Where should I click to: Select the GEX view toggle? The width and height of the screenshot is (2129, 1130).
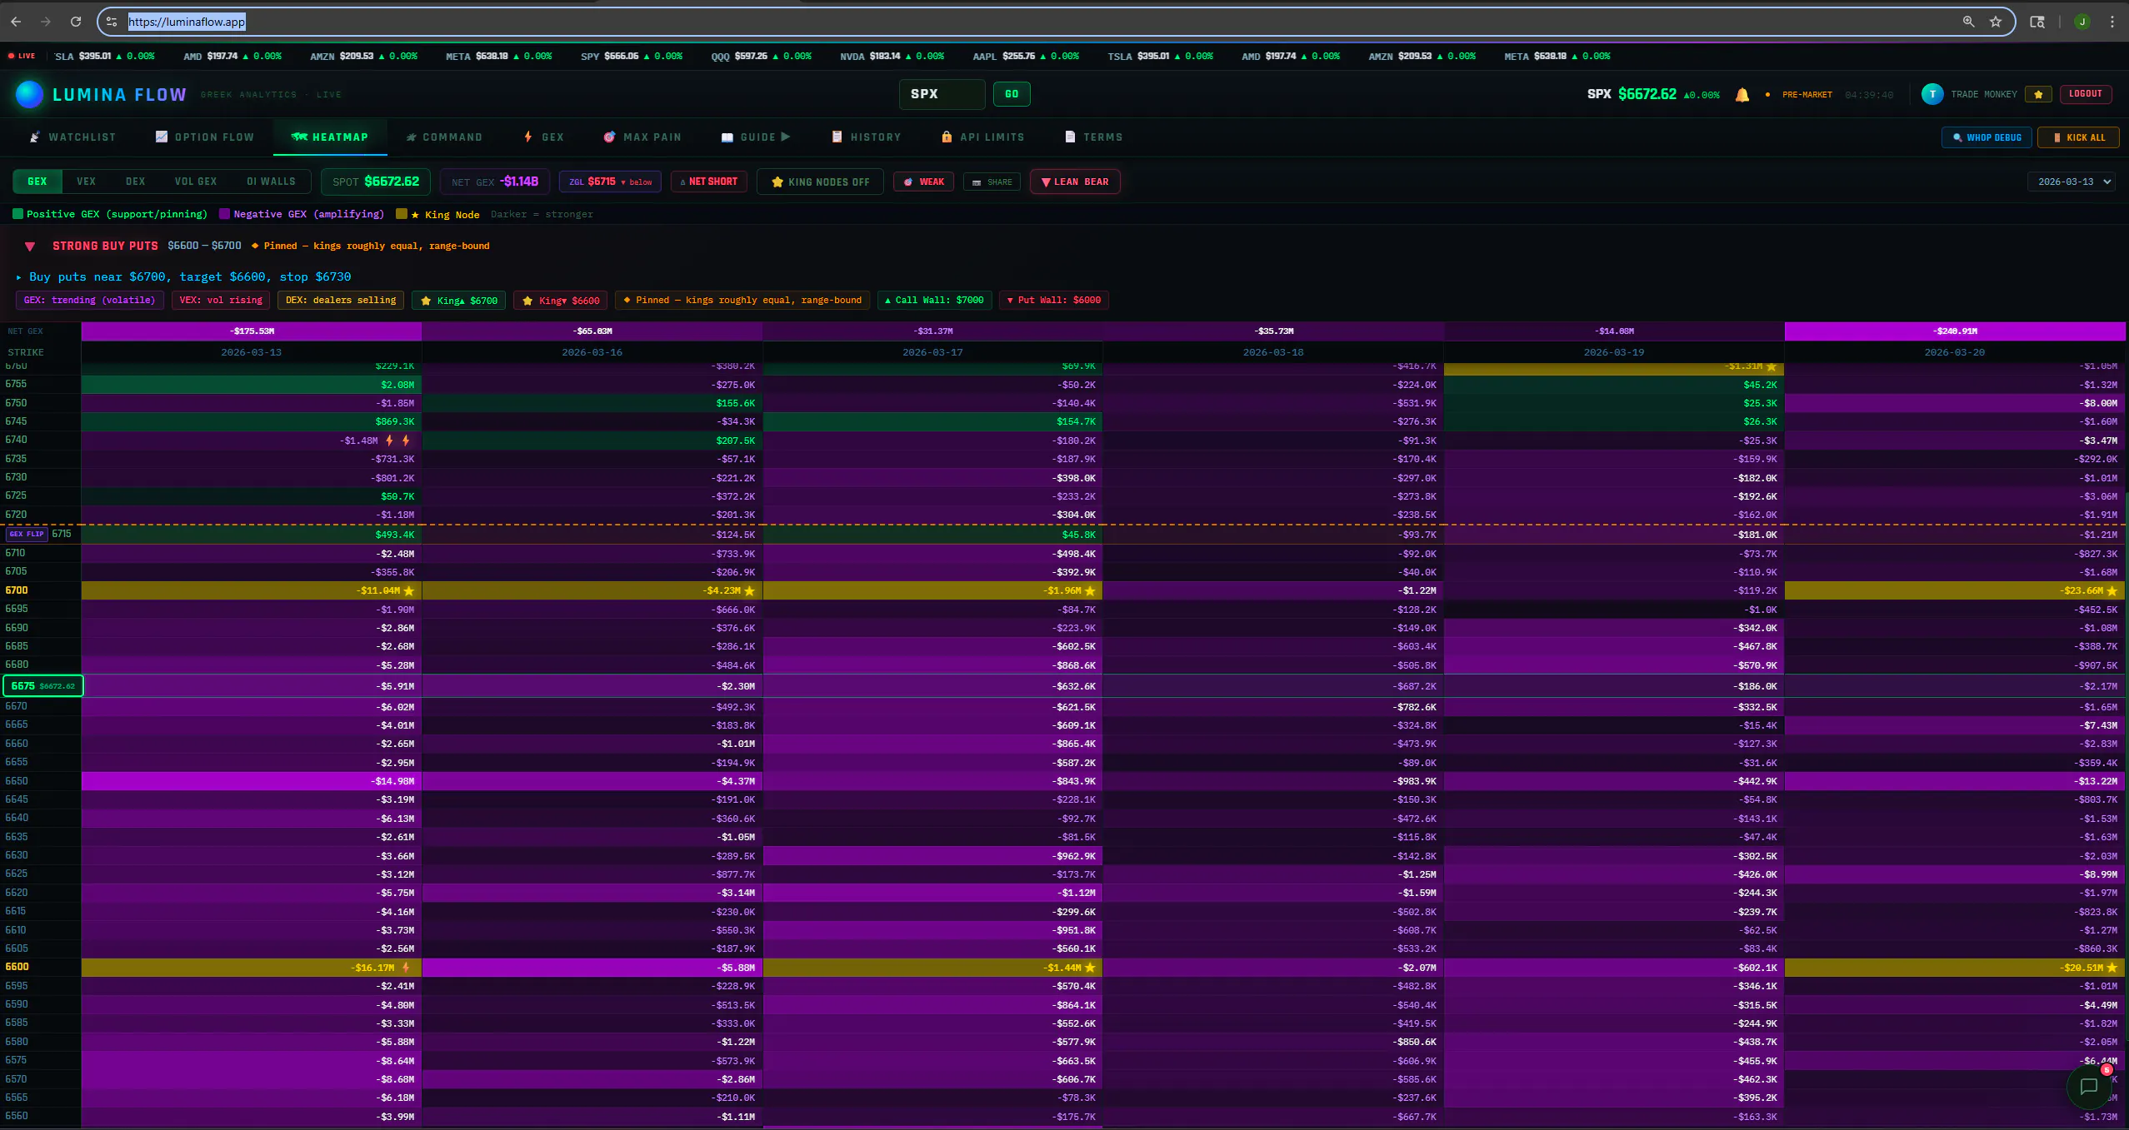[x=37, y=182]
